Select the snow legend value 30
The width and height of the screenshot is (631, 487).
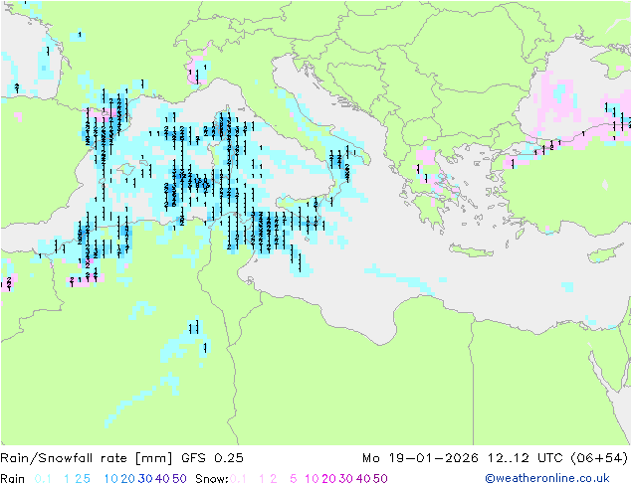coord(346,479)
